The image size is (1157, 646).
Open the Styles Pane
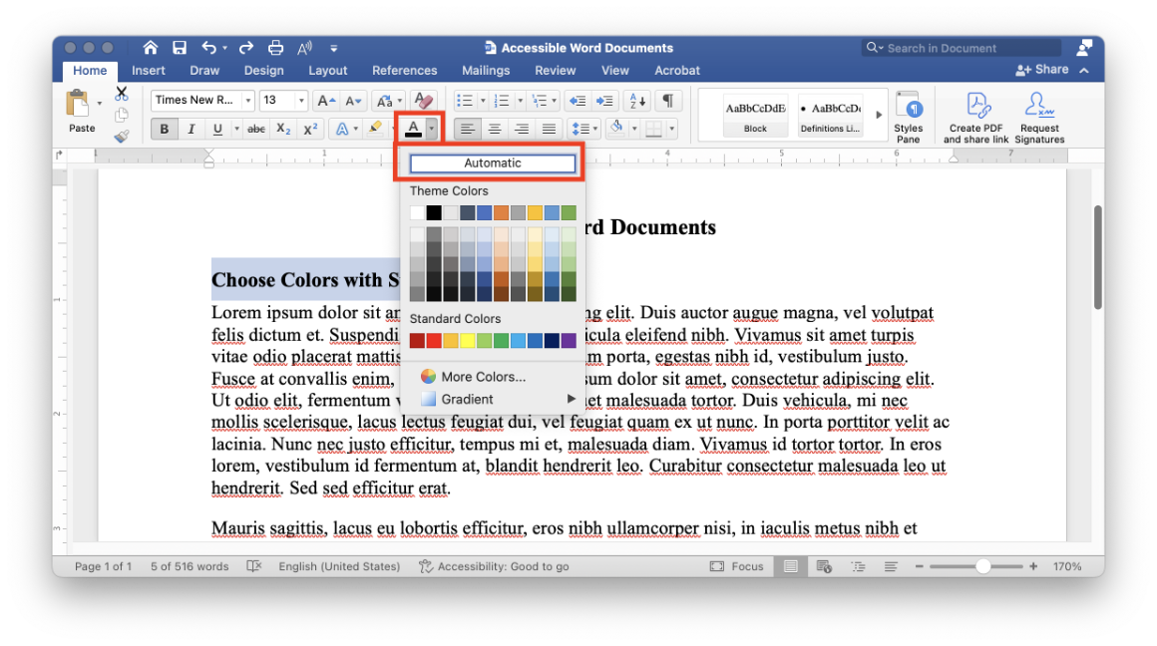911,115
